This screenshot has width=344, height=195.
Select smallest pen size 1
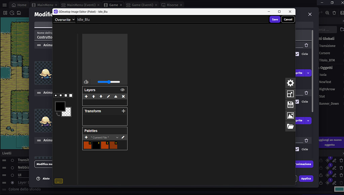click(56, 95)
